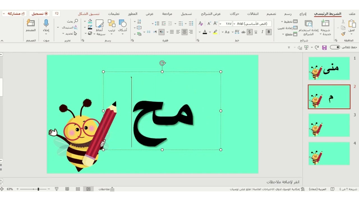
Task: Toggle Italic formatting button
Action: [x=262, y=32]
